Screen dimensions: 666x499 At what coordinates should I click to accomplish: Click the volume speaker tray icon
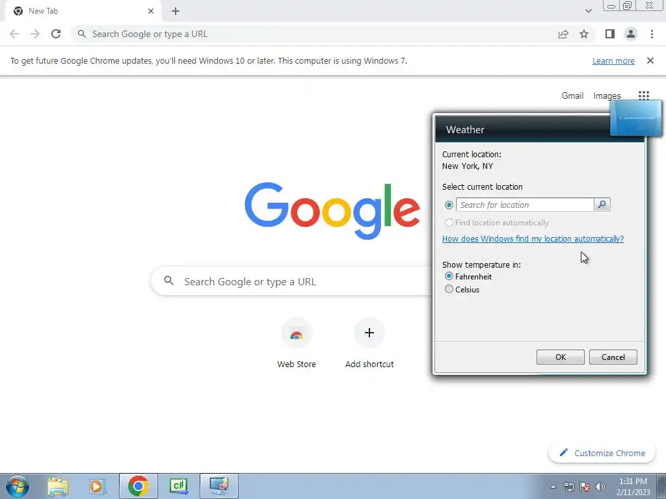(x=600, y=487)
